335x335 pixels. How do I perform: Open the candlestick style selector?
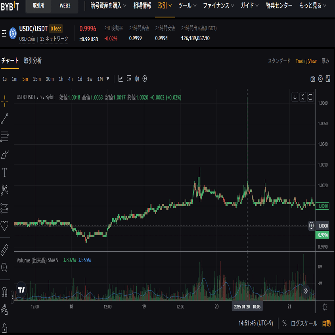(x=137, y=79)
